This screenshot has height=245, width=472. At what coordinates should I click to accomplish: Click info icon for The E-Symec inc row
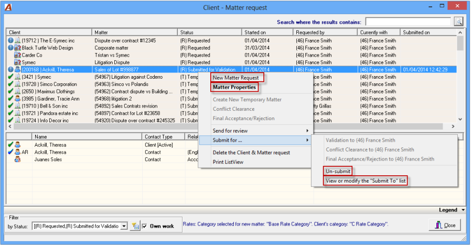10,40
